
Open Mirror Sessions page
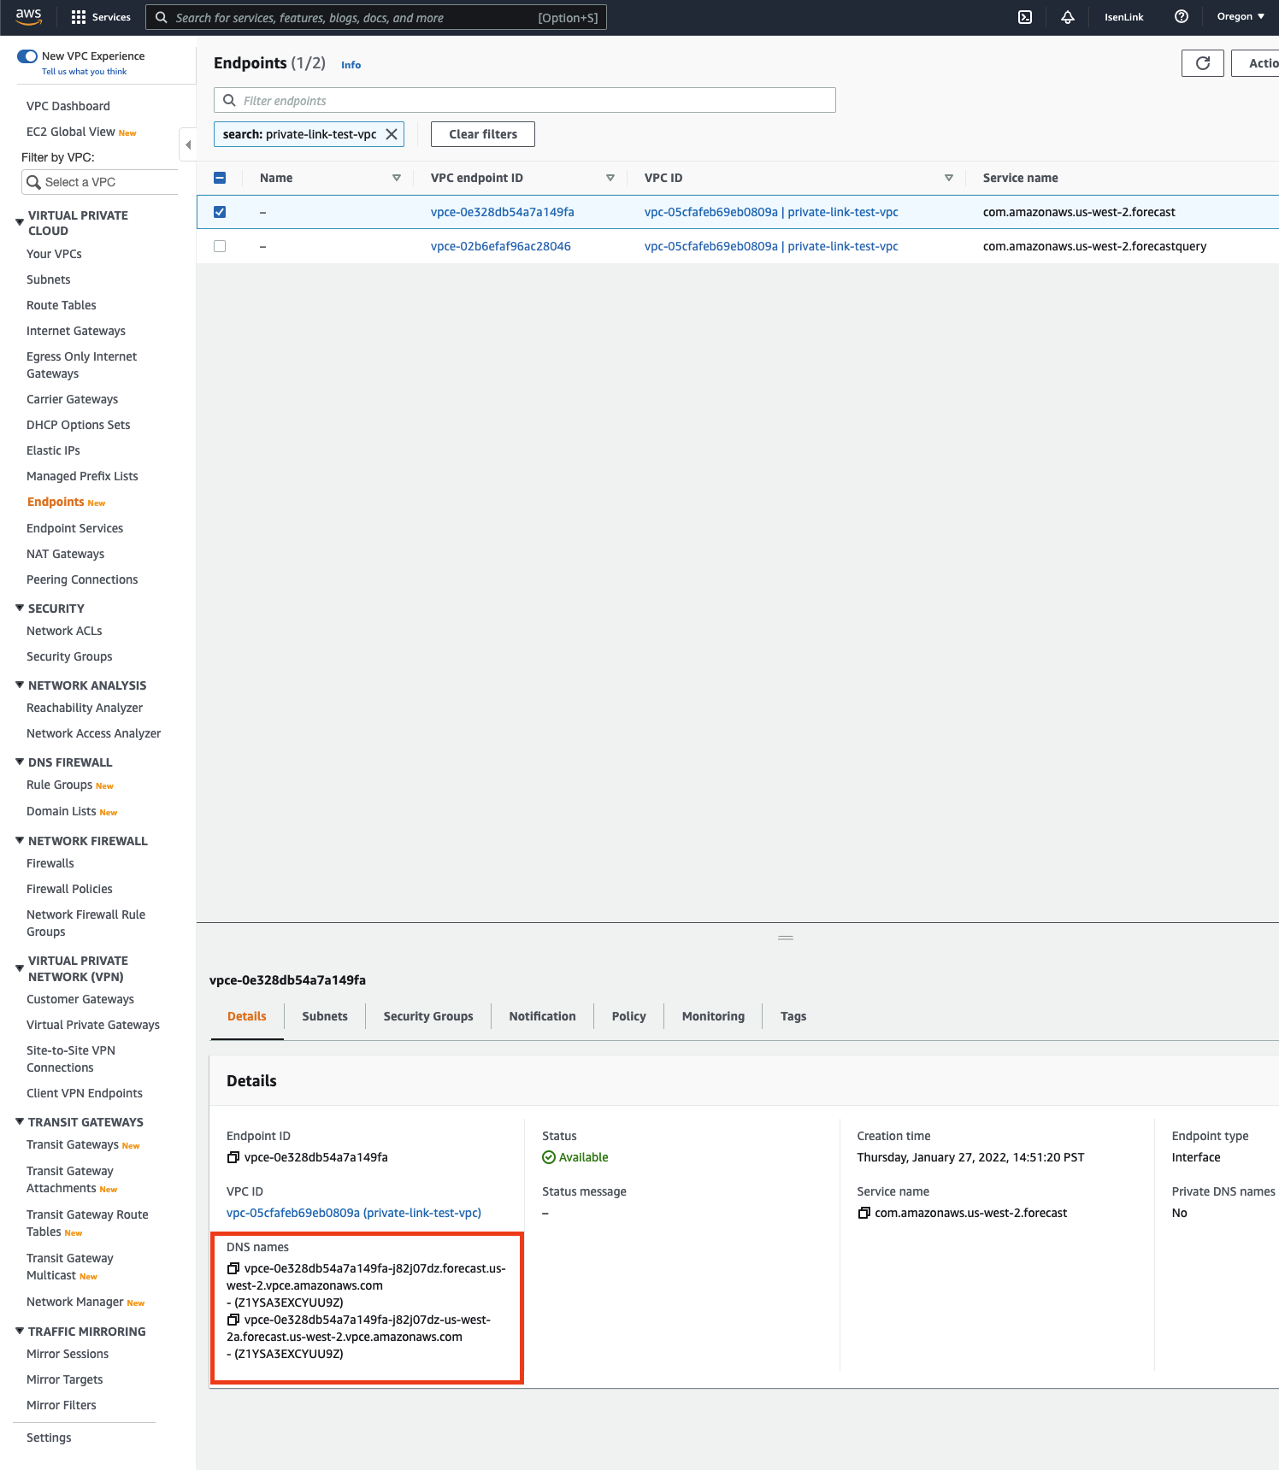68,1354
